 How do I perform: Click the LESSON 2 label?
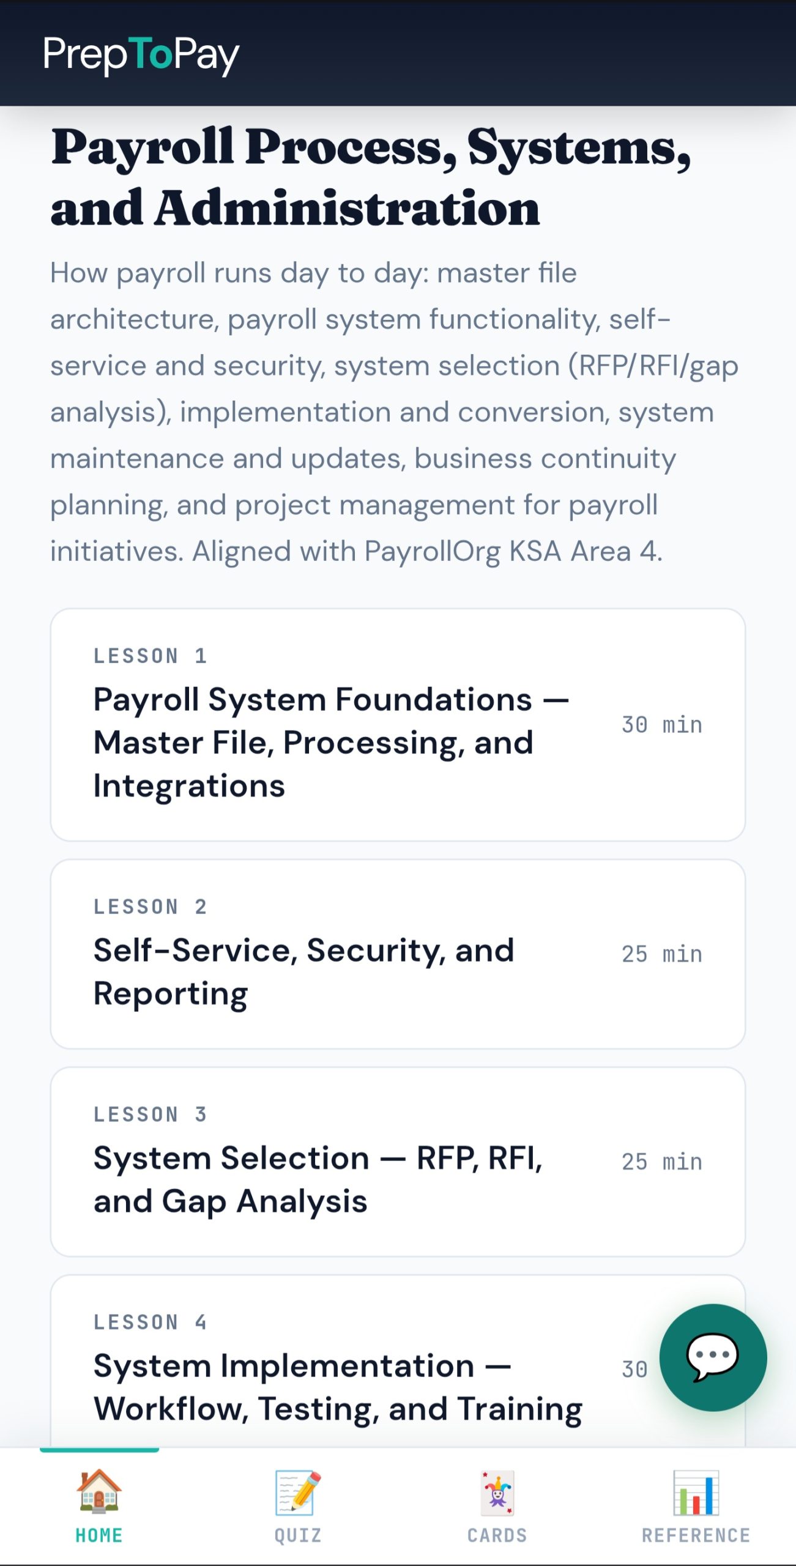tap(151, 907)
